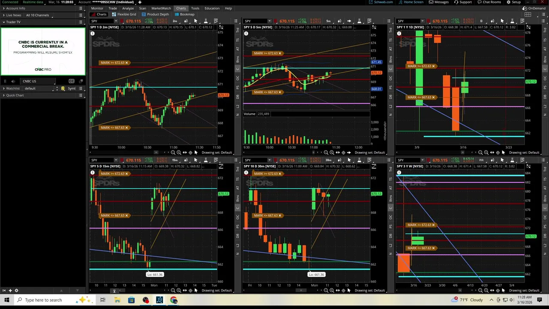Viewport: 549px width, 309px height.
Task: Toggle L2 side panel on SPY 15m chart
Action: pos(238,245)
